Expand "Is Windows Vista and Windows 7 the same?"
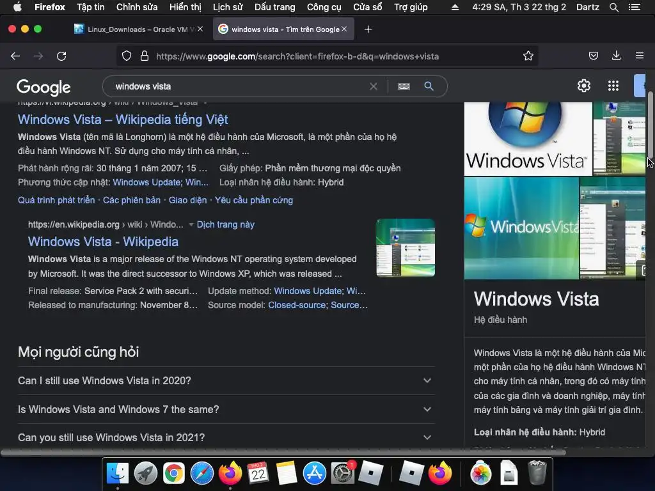Viewport: 655px width, 491px height. tap(226, 409)
